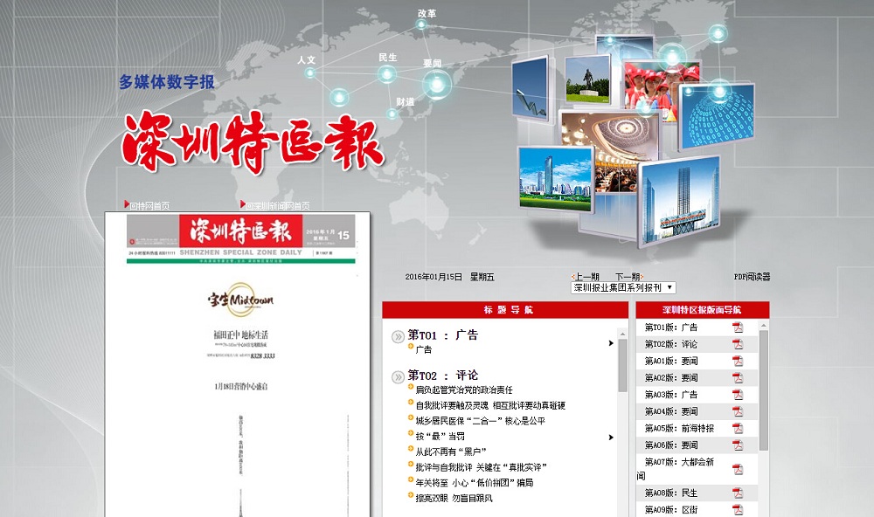Open PDF icon for 第A08版 民生
874x517 pixels.
tap(738, 493)
